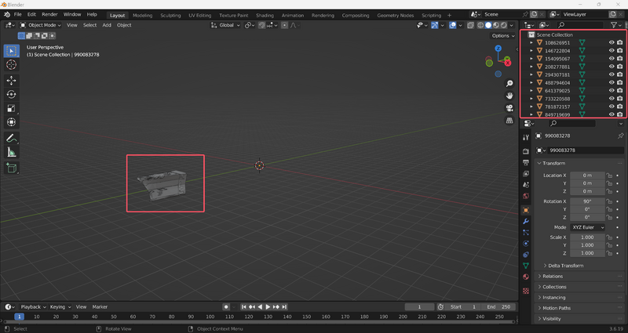The height and width of the screenshot is (333, 628).
Task: Choose the Scale tool
Action: pos(11,108)
